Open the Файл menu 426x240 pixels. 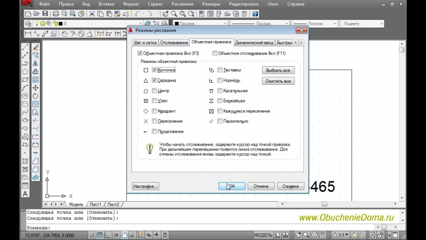pos(44,4)
